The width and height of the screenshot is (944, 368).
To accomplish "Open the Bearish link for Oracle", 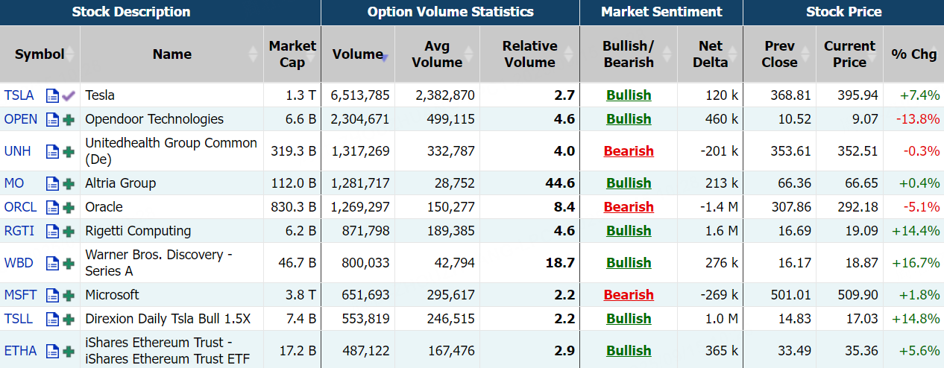I will click(x=629, y=207).
